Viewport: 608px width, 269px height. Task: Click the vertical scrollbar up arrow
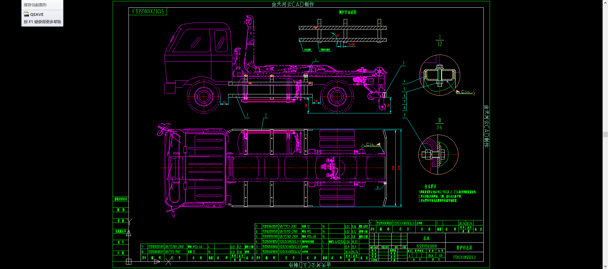(605, 2)
